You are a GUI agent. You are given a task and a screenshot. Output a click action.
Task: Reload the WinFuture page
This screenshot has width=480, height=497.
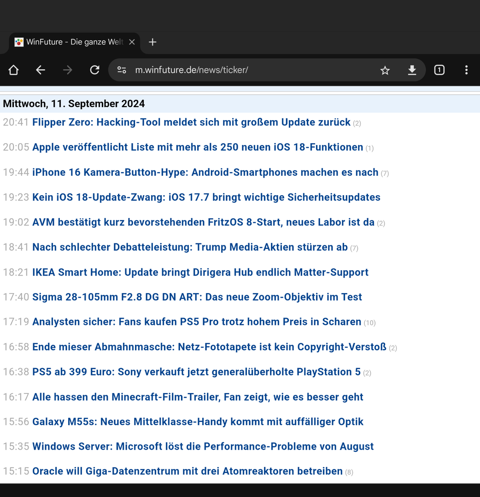94,70
